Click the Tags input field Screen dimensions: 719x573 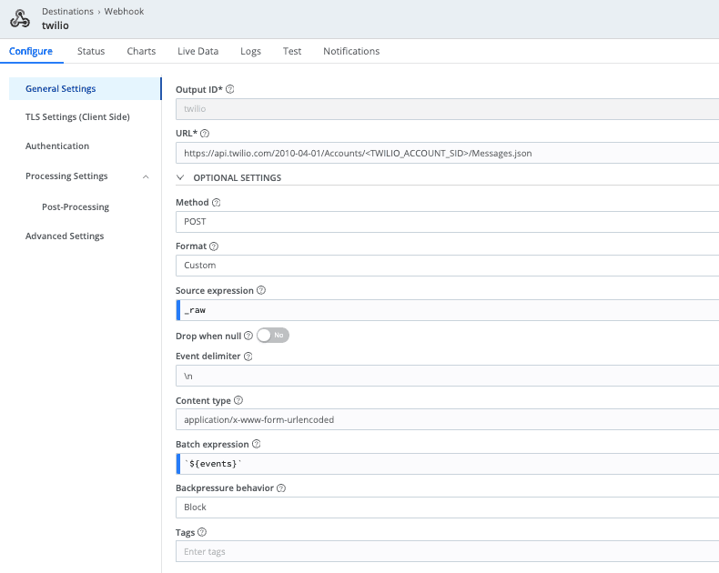[446, 552]
